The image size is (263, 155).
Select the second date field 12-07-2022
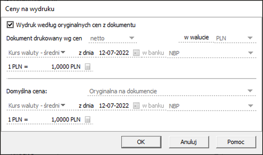114,106
